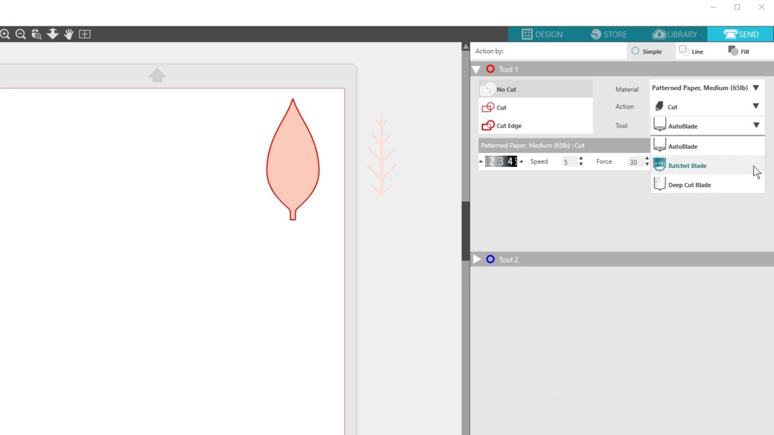Click the Tool AutoBlade dropdown arrow
This screenshot has height=435, width=774.
(756, 126)
